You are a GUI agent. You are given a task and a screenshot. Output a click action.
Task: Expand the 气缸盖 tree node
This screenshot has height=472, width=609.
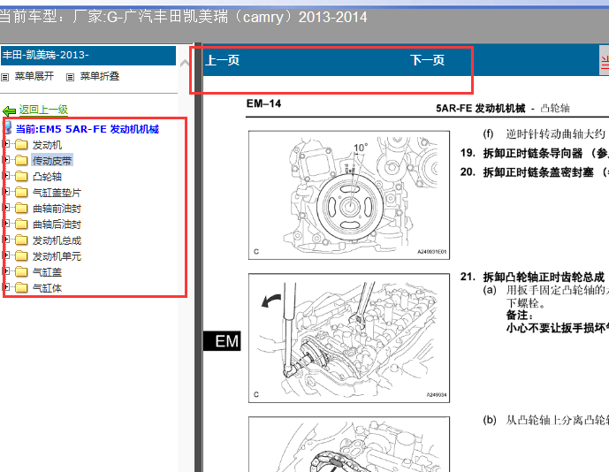[6, 271]
